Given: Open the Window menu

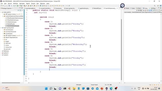Looking at the screenshot, I should click(43, 4).
